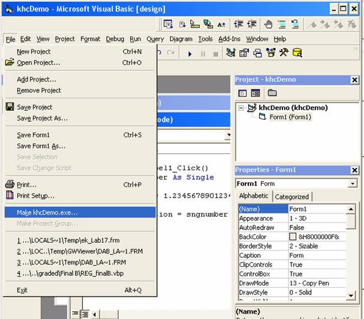Click View Code icon in Project panel
364x319 pixels.
242,93
